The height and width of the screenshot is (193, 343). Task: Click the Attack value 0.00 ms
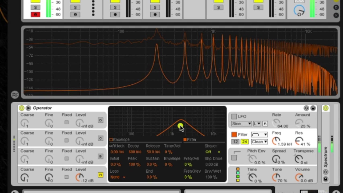coord(117,152)
